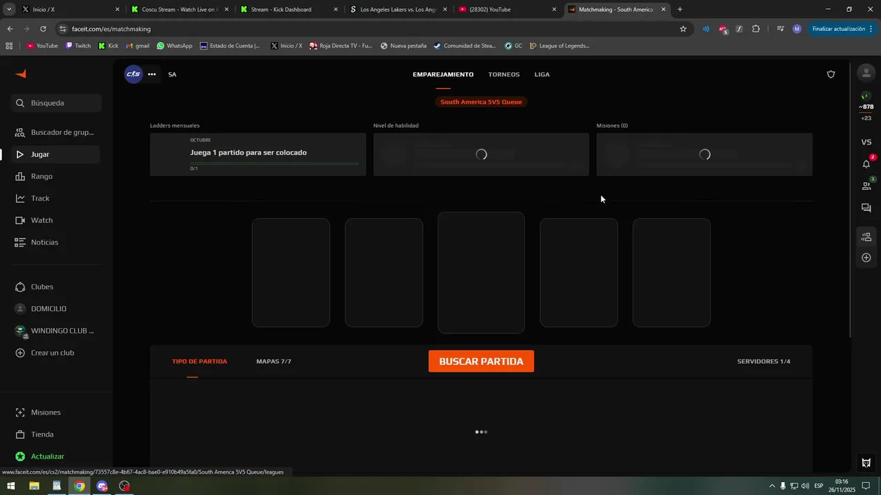Screen dimensions: 881x495
Task: Switch to the LIGA tab
Action: pos(542,74)
